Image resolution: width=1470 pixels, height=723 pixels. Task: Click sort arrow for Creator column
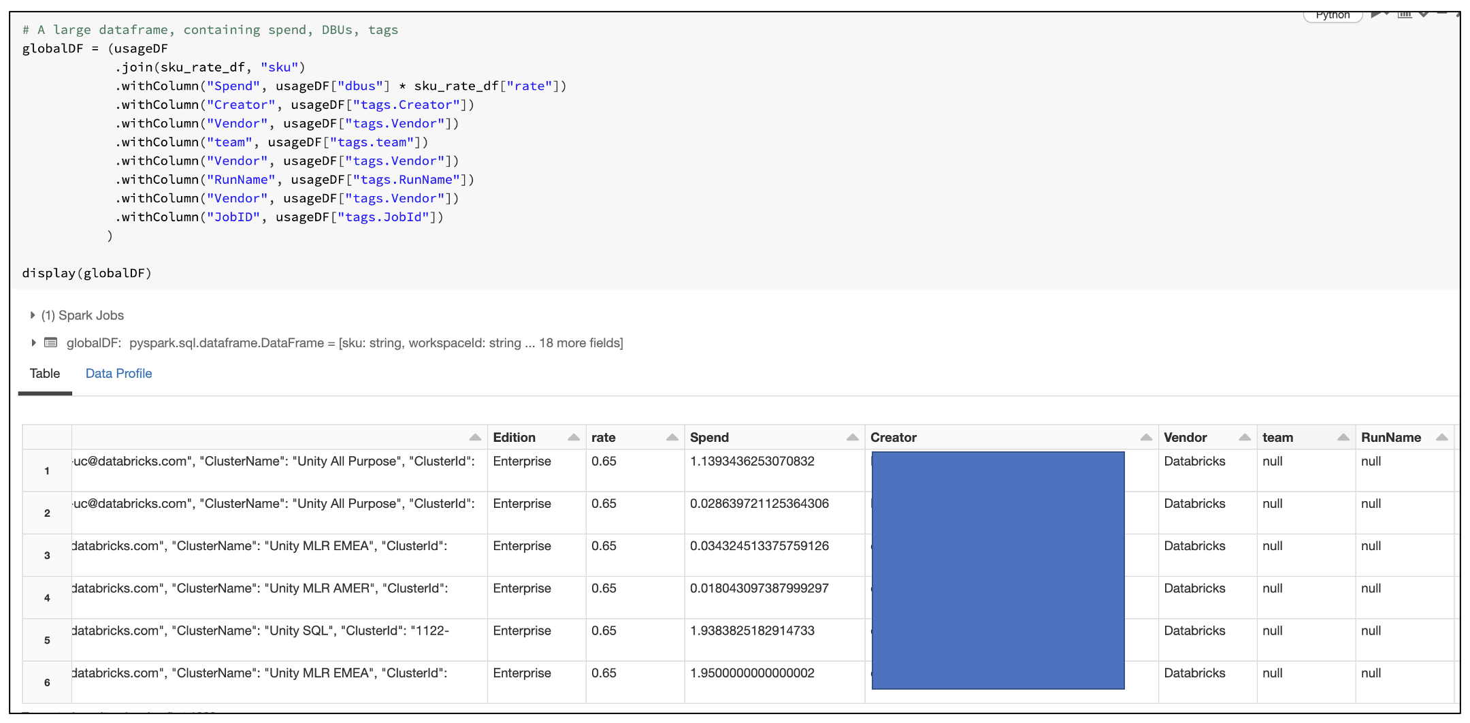pos(1146,438)
